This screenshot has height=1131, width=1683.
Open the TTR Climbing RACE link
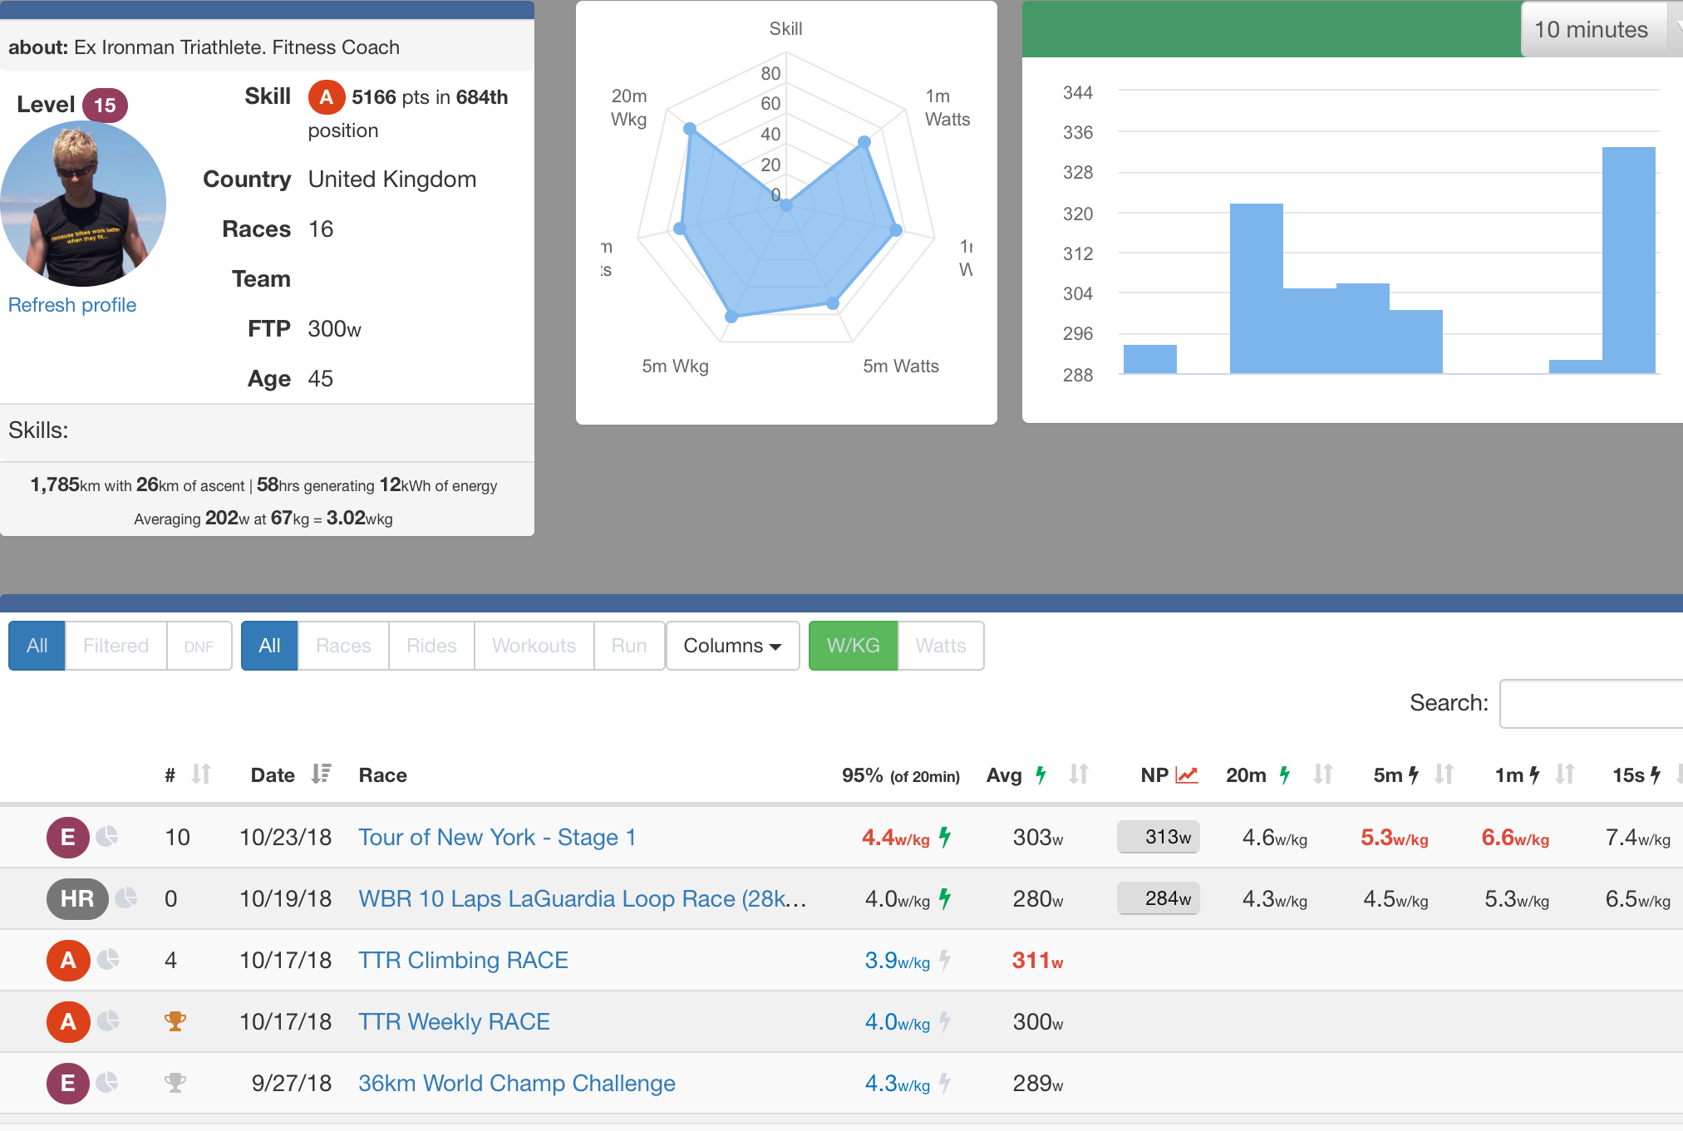point(463,960)
